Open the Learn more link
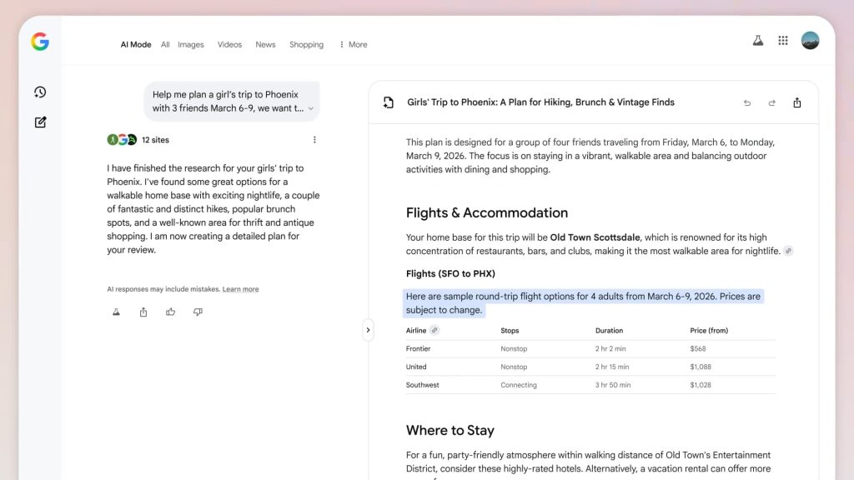 pos(240,289)
